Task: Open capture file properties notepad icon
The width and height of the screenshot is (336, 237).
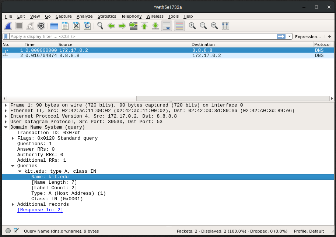Action: (x=16, y=231)
